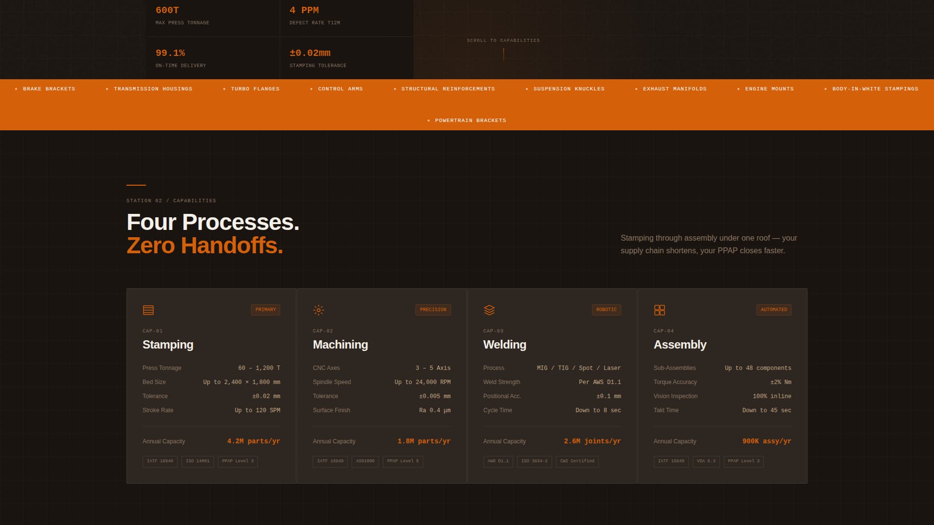The image size is (934, 525).
Task: Click the 4.2M parts/yr capacity value
Action: coord(253,441)
